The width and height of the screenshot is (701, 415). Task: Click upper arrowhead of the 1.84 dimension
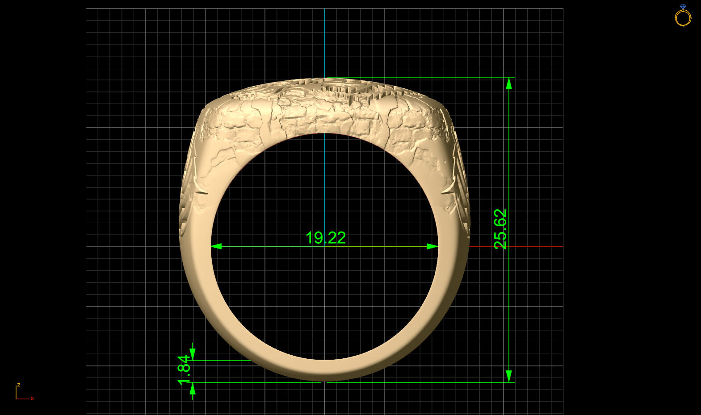pyautogui.click(x=193, y=354)
